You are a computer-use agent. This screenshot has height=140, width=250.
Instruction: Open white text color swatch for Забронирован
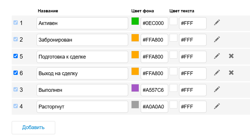[x=173, y=38]
